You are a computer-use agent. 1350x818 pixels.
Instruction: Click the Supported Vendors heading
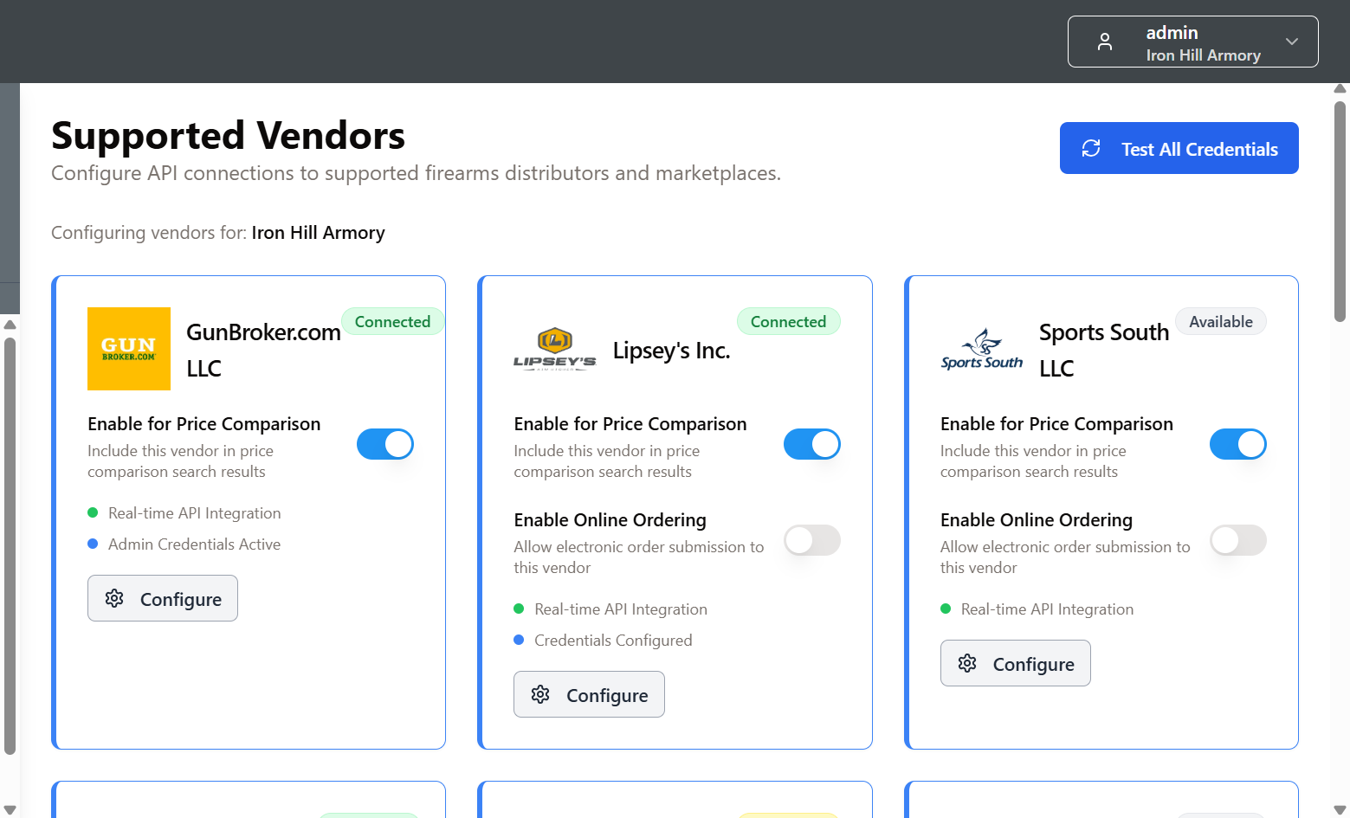coord(229,136)
